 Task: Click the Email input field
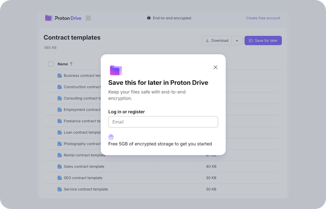coord(163,122)
